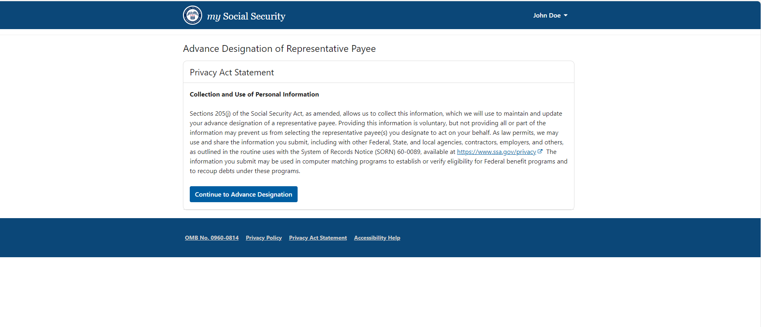The height and width of the screenshot is (327, 761).
Task: Open the Accessibility Help footer link
Action: 377,238
